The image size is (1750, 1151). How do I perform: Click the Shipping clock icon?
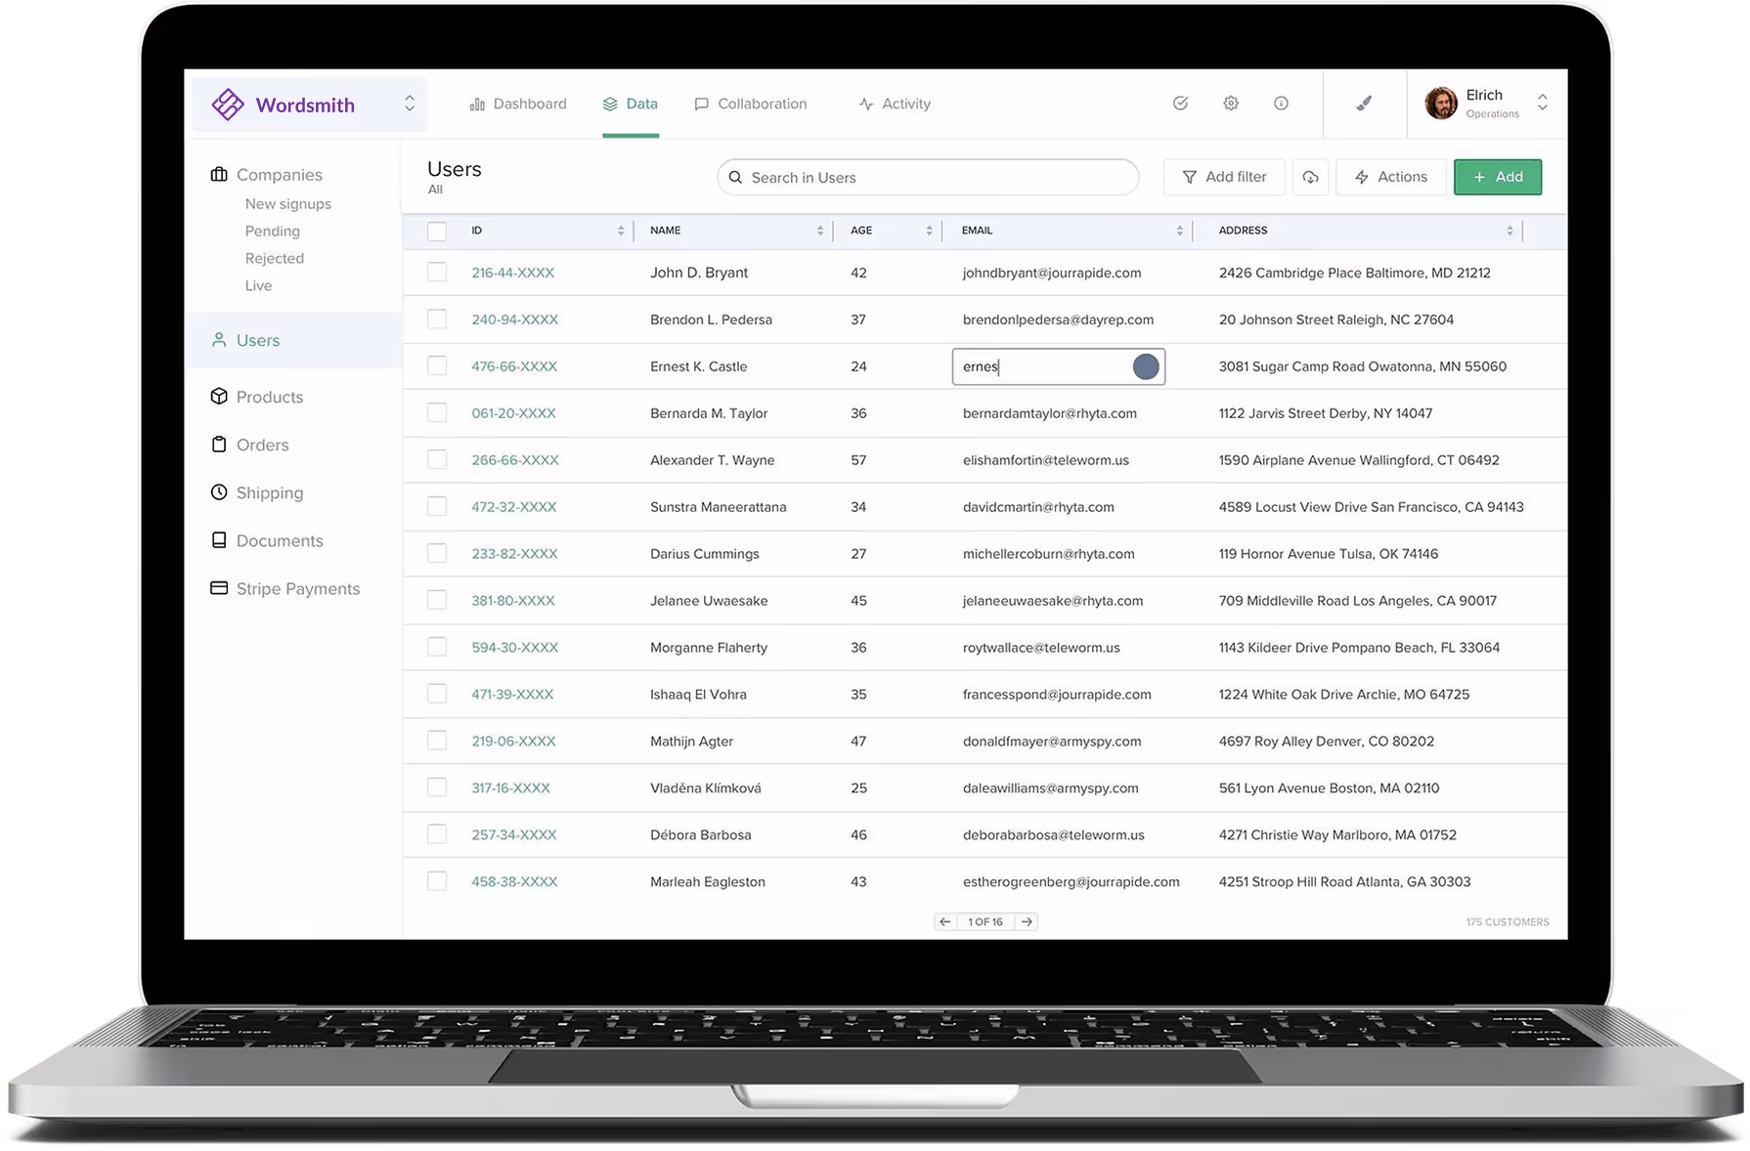point(219,491)
